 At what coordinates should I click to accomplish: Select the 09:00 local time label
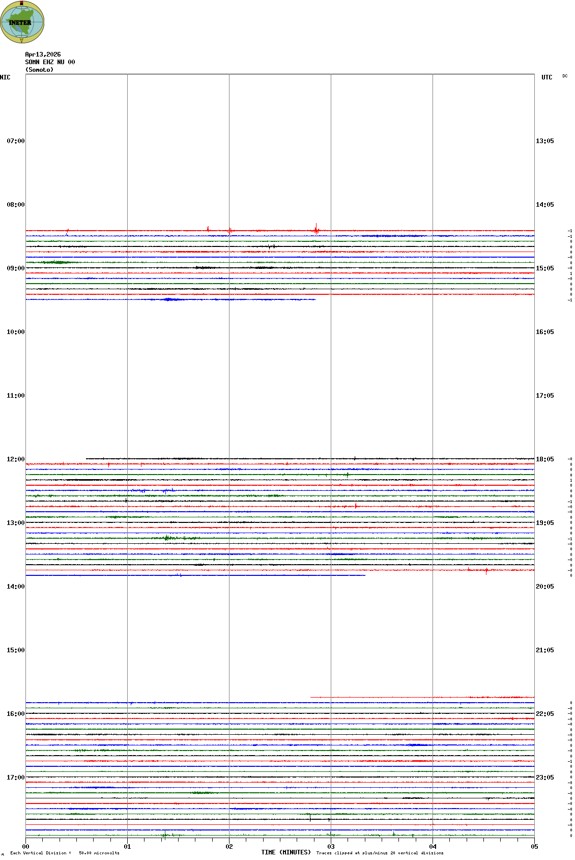tap(15, 268)
